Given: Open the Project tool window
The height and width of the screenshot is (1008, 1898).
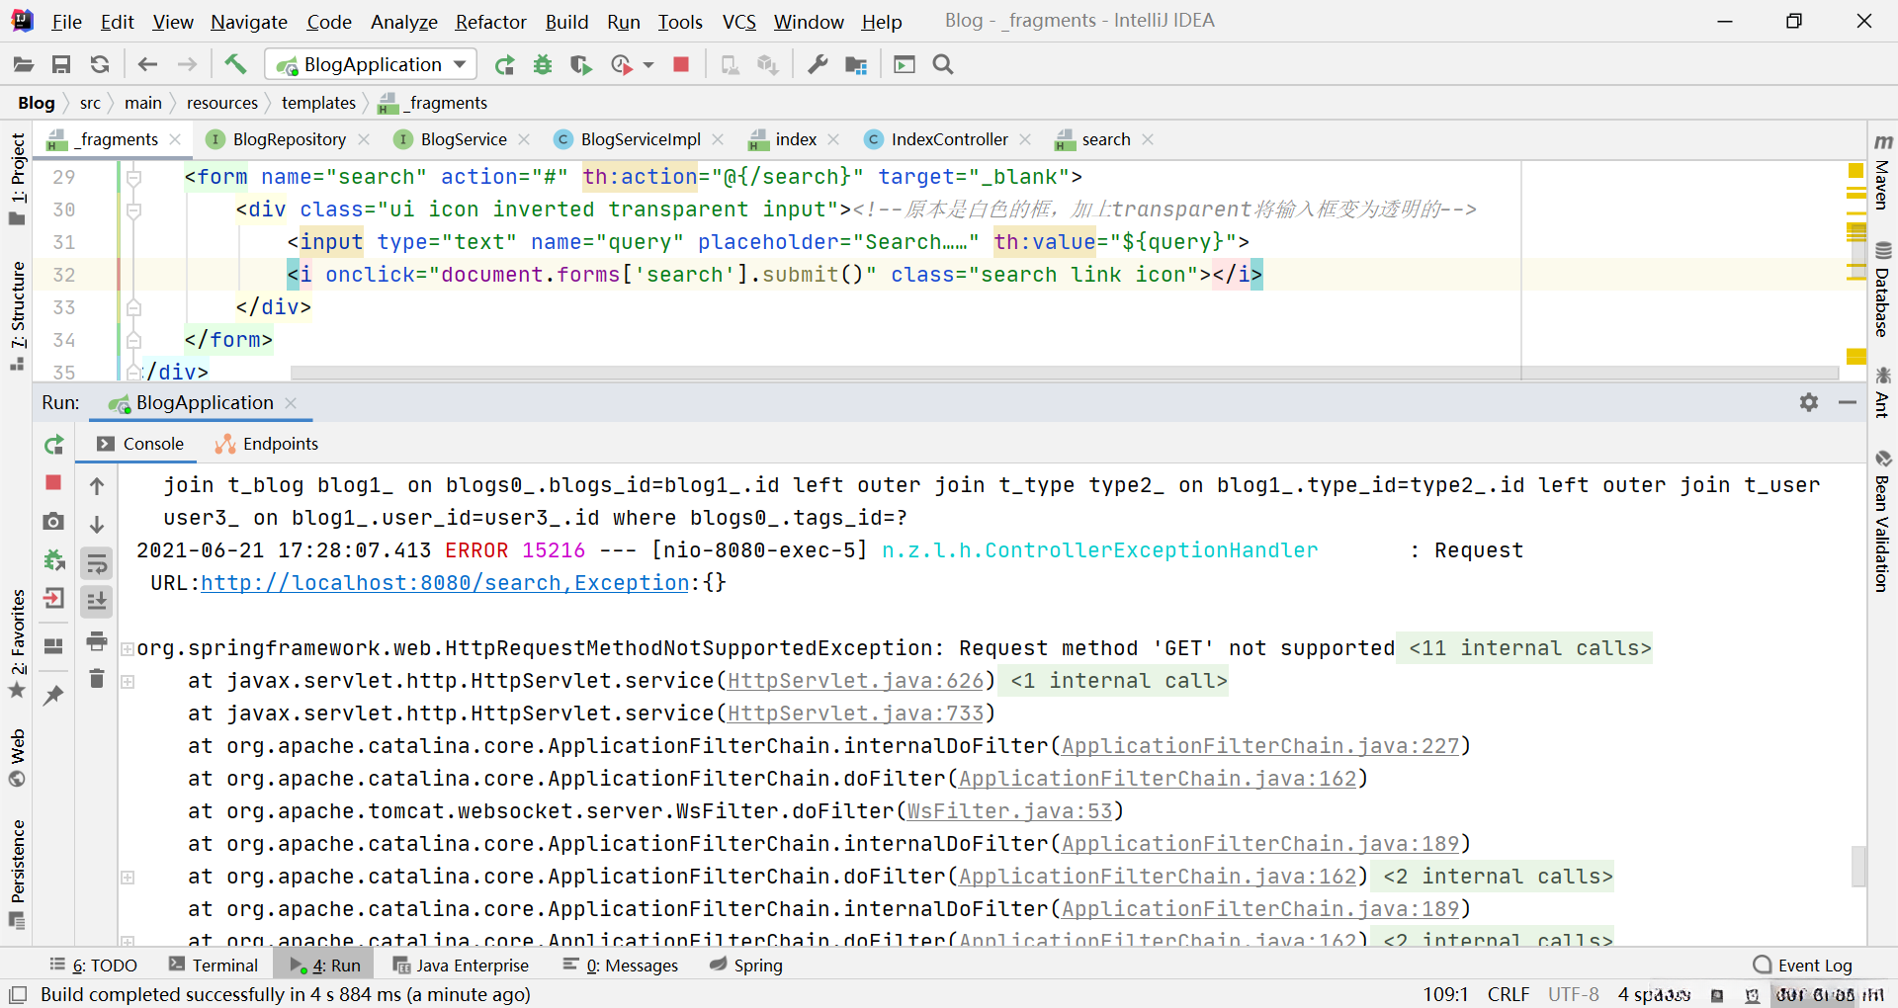Looking at the screenshot, I should (18, 178).
